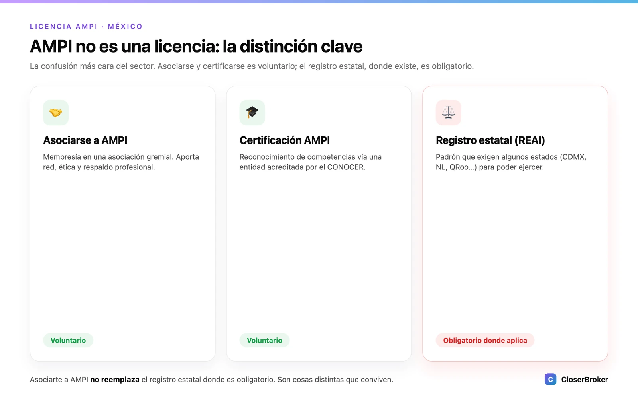Click the description Membresía en una asociación gremial

pyautogui.click(x=121, y=162)
